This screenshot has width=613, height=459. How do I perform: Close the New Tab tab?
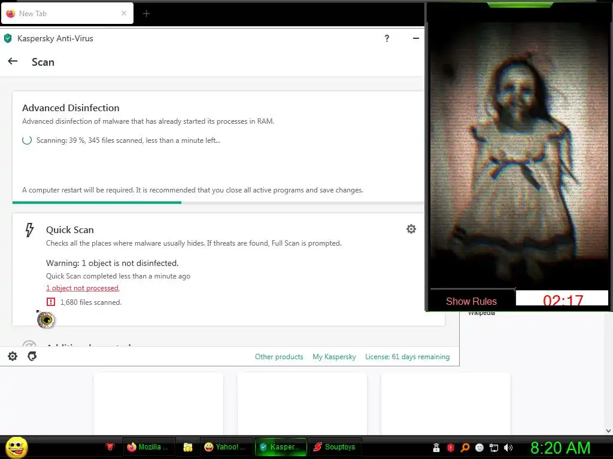pyautogui.click(x=124, y=14)
